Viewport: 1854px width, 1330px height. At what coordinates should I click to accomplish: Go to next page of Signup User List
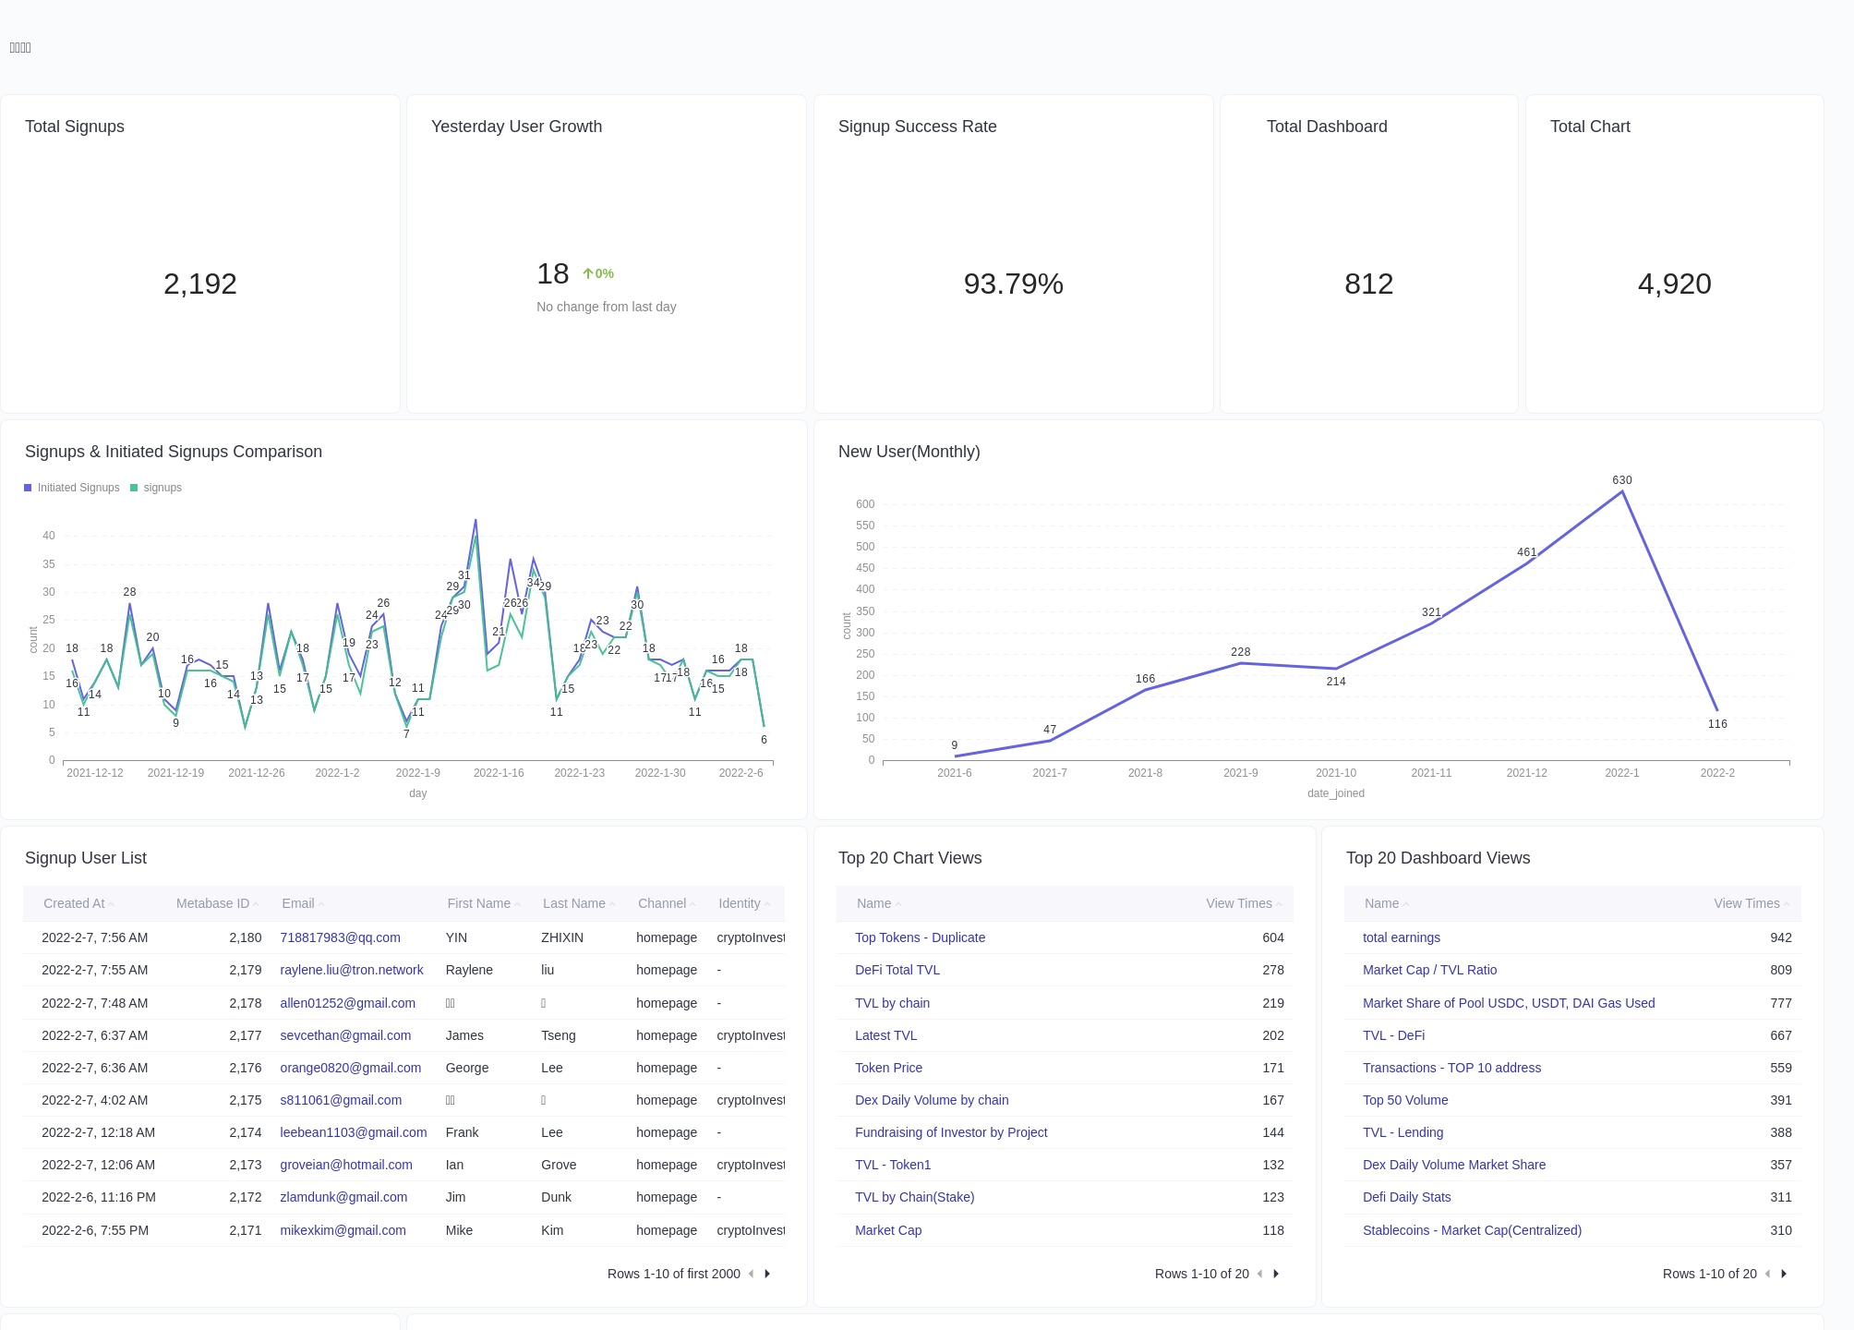[x=766, y=1274]
